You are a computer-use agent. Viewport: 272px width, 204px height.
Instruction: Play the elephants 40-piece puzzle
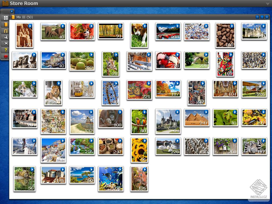[63, 26]
